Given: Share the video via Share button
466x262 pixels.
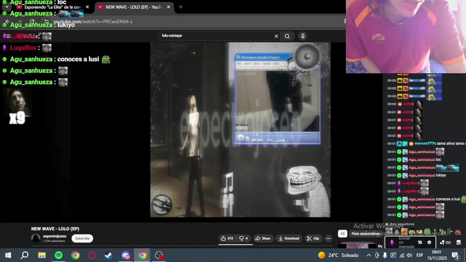Looking at the screenshot, I should (262, 238).
